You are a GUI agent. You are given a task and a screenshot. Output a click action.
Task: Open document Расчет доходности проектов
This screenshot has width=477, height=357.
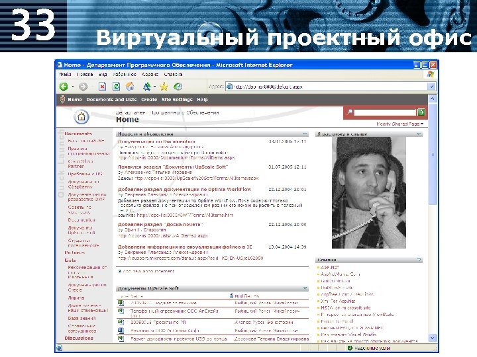(179, 338)
